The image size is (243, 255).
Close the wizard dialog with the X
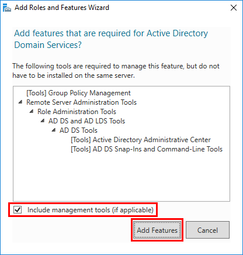click(234, 8)
